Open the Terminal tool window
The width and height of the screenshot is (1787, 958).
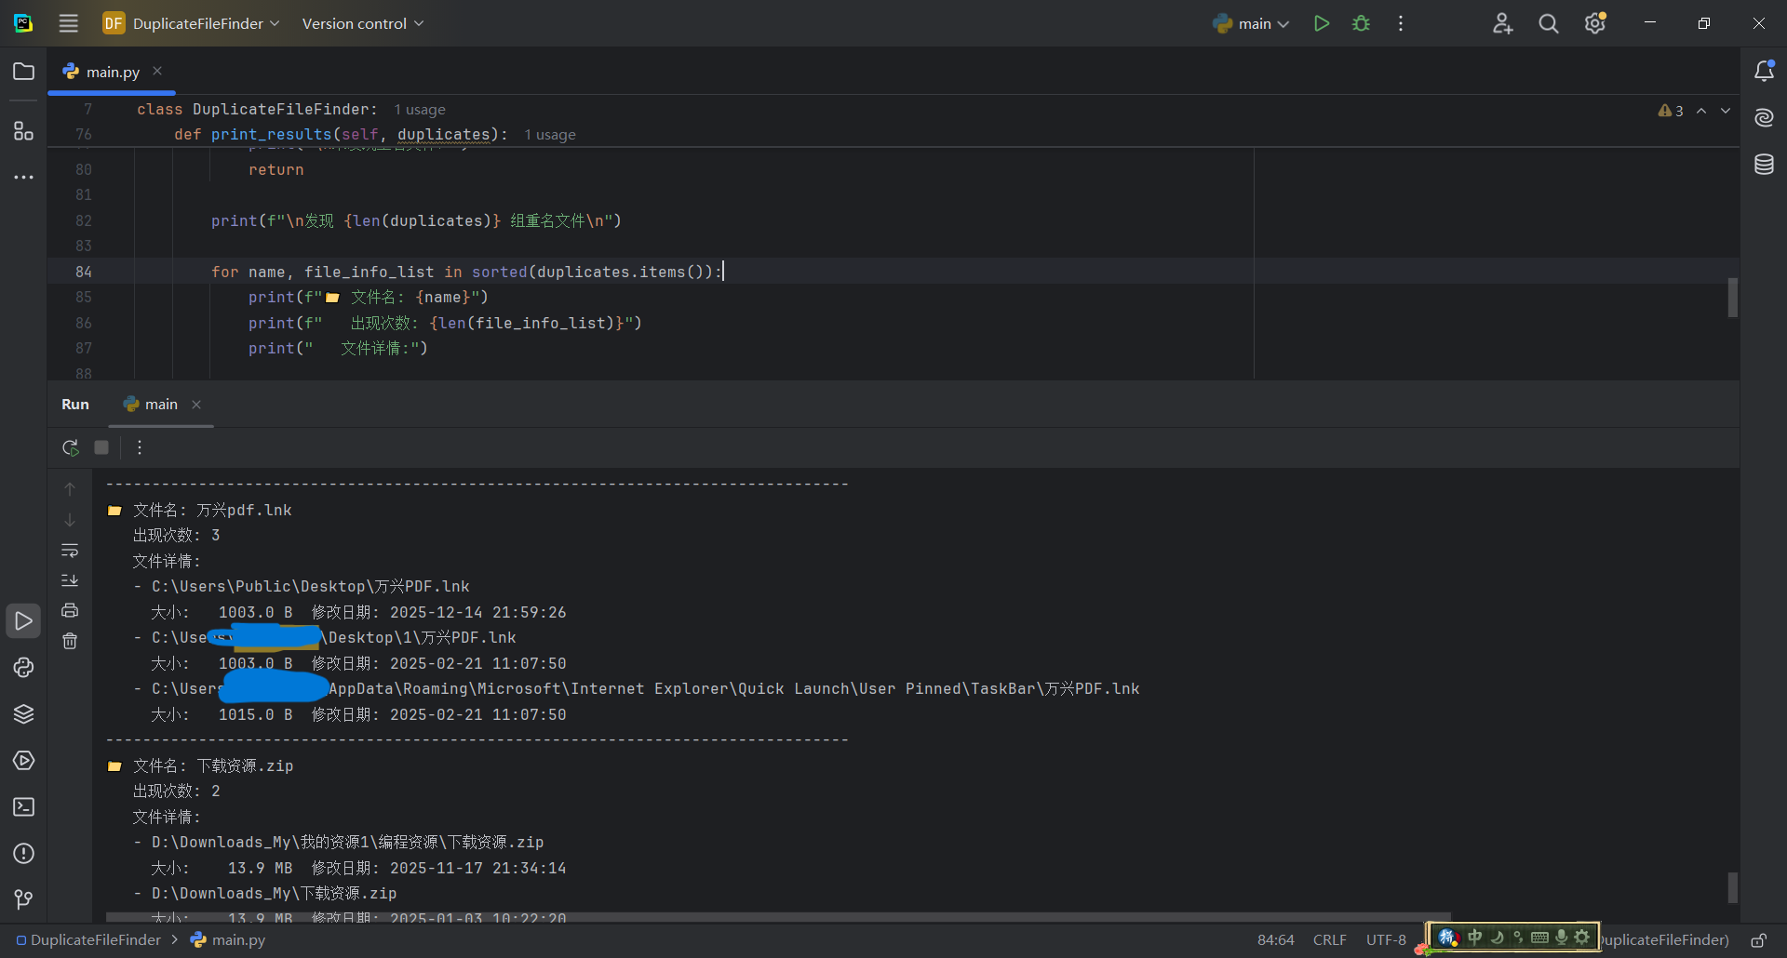(23, 807)
